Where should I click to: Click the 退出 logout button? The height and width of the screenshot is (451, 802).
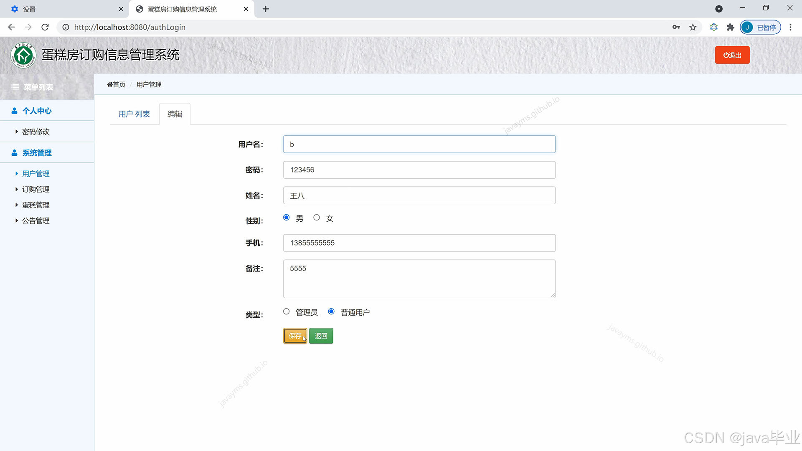732,55
